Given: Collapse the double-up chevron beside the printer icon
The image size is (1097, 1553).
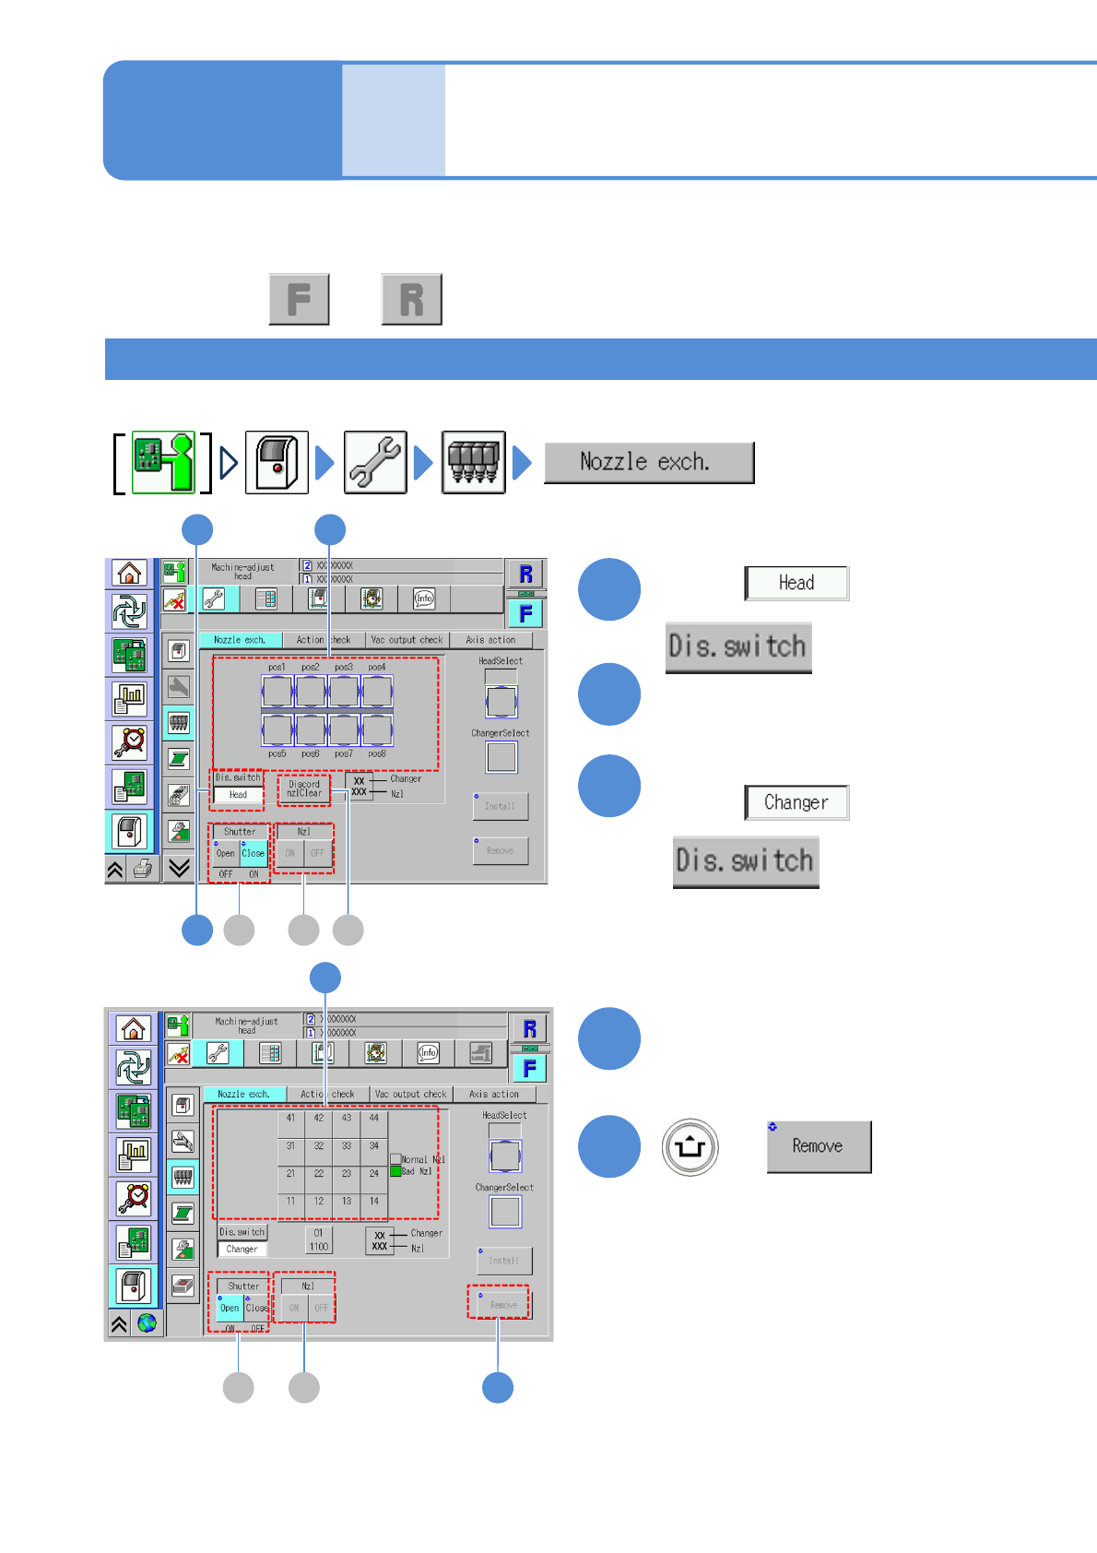Looking at the screenshot, I should [x=115, y=869].
